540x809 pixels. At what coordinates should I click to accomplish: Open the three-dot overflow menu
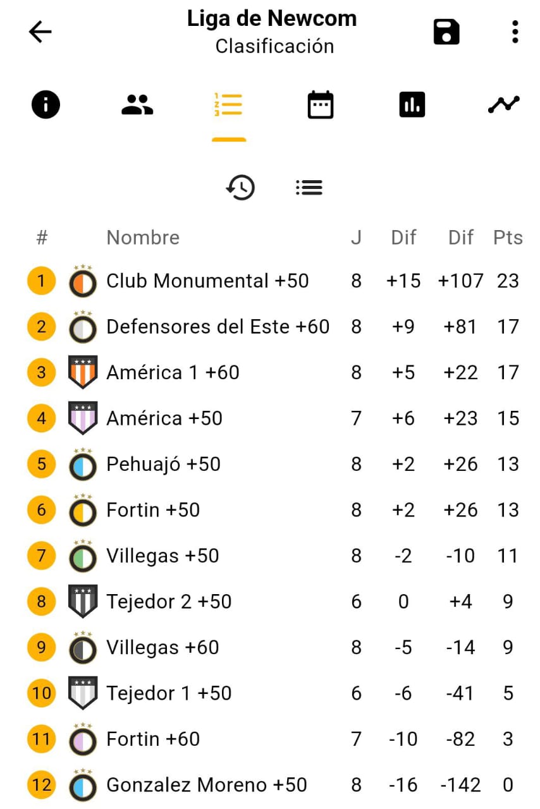pyautogui.click(x=515, y=32)
